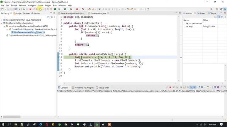Click the green Run launch icon
Viewport: 227px width, 127px height.
point(65,9)
